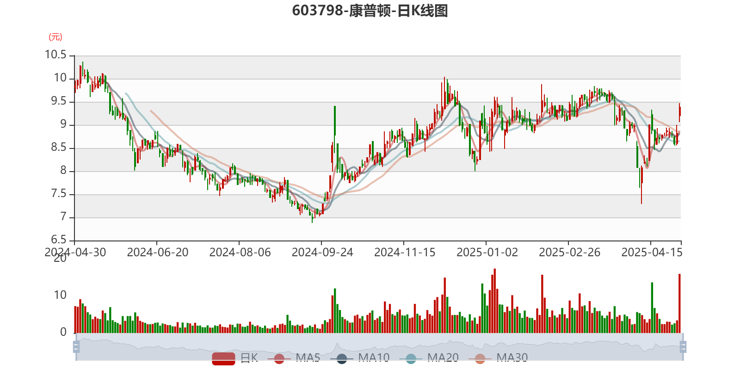Viewport: 740px width, 370px height.
Task: Click the 2025-02-26 date axis label
Action: click(x=569, y=253)
